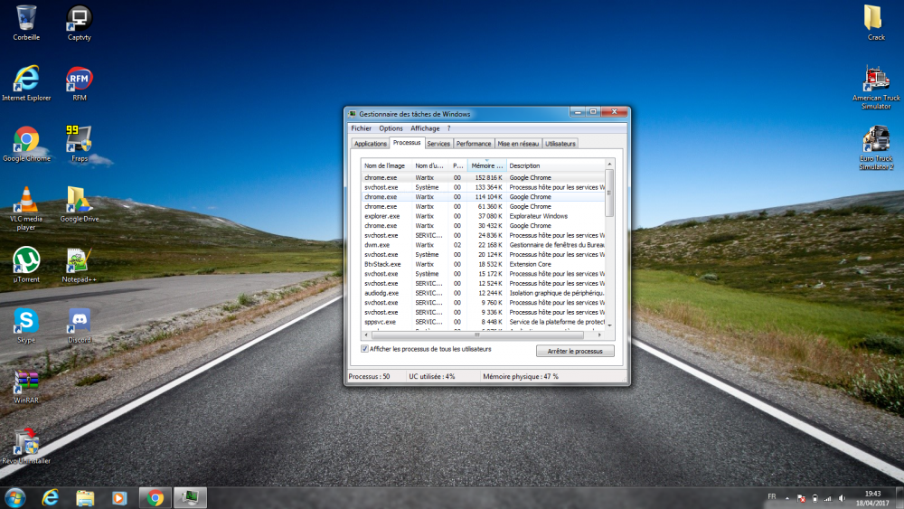This screenshot has width=904, height=509.
Task: Switch to the Performance tab
Action: (x=474, y=143)
